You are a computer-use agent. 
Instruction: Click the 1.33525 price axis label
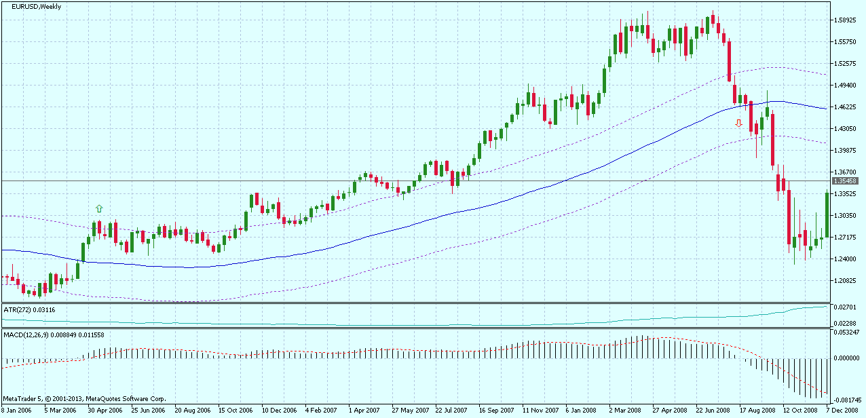point(846,194)
